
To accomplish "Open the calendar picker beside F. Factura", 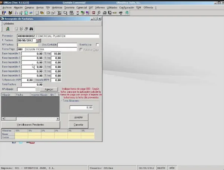I will pyautogui.click(x=38, y=41).
